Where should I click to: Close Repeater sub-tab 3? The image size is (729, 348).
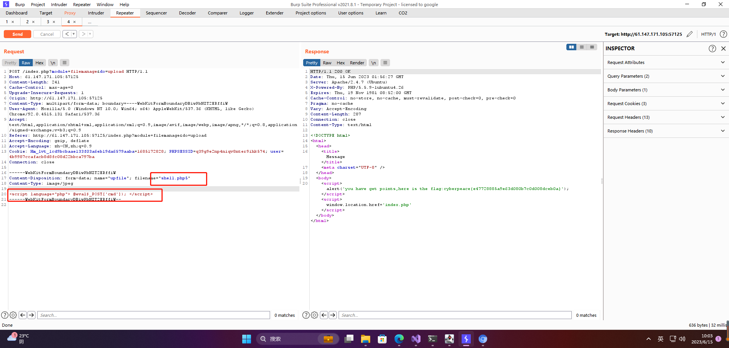(54, 22)
